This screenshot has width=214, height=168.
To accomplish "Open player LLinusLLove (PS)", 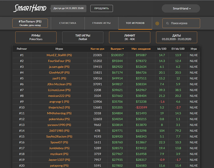I will [x=59, y=90].
